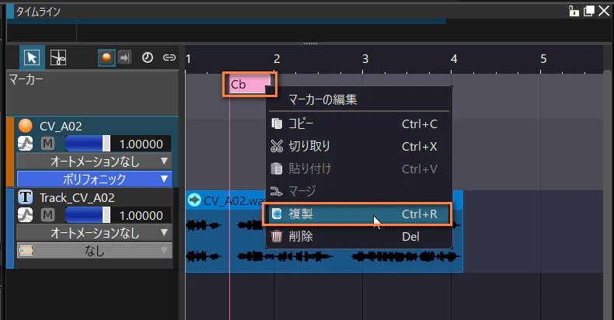Click the vertical scrollbar of timeline
Screen dimensions: 614x320
607,195
